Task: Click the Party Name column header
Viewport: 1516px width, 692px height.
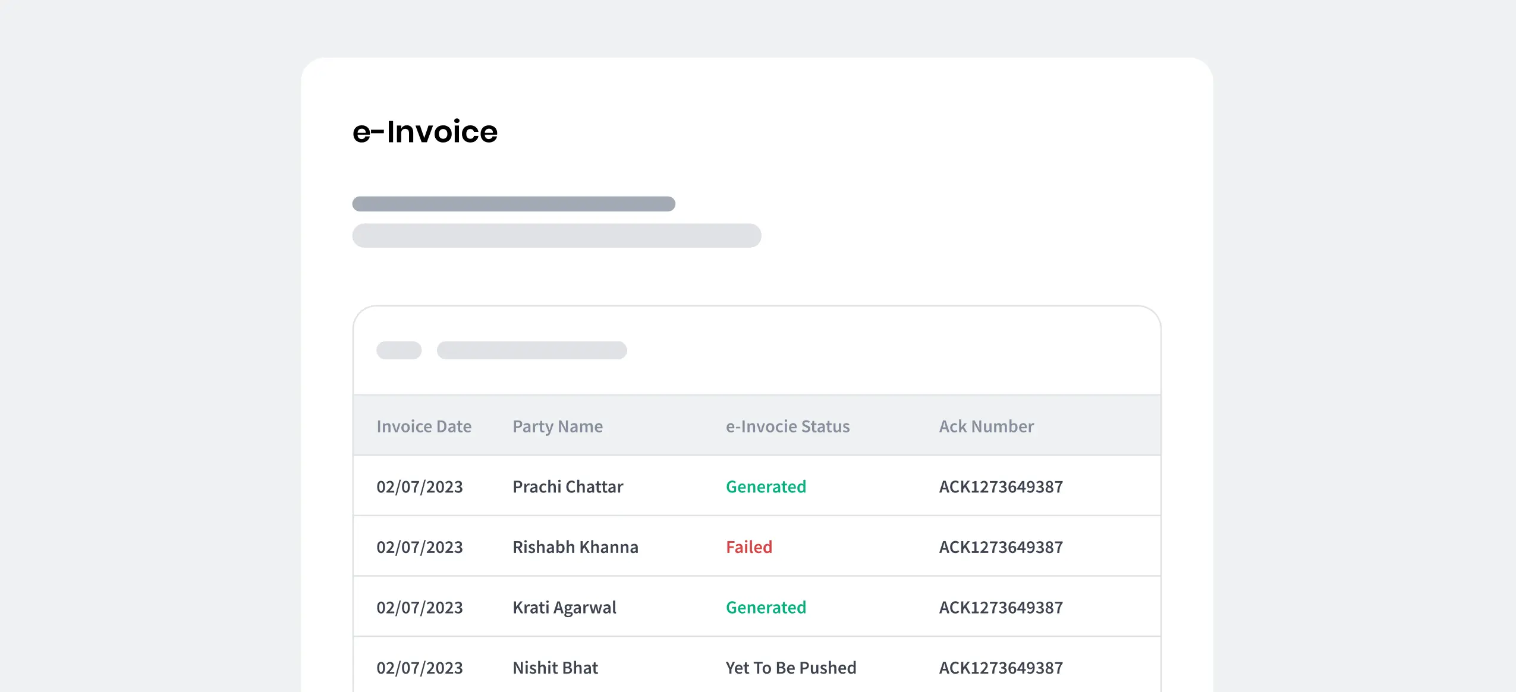Action: 557,426
